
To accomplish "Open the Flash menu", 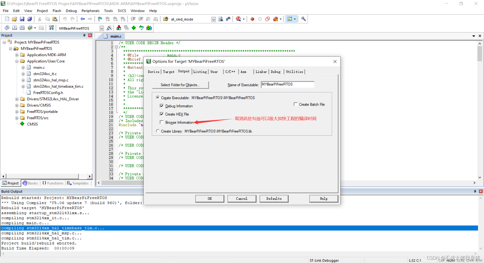I will (57, 11).
